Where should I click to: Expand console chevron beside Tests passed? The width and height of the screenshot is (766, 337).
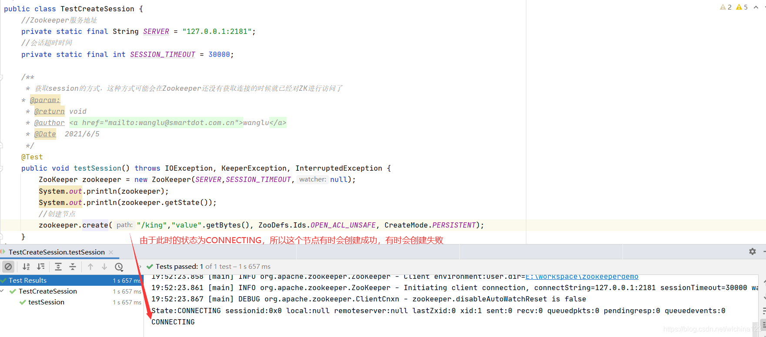(x=140, y=267)
